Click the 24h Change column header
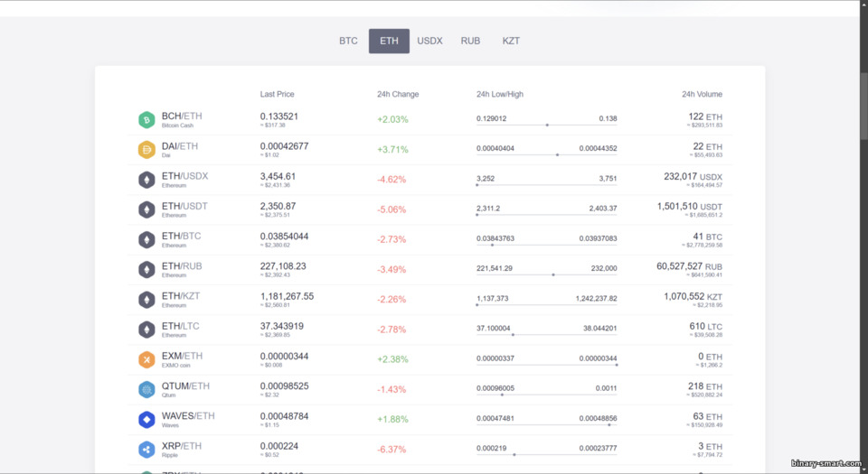868x474 pixels. click(398, 94)
